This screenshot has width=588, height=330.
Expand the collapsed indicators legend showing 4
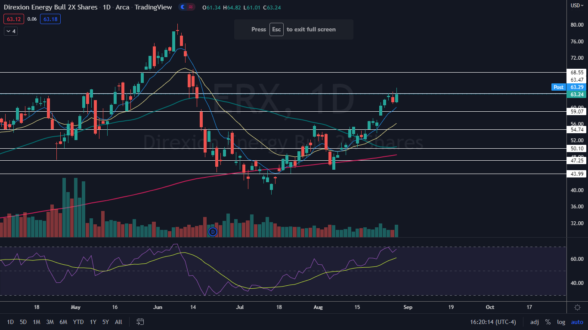pyautogui.click(x=10, y=31)
